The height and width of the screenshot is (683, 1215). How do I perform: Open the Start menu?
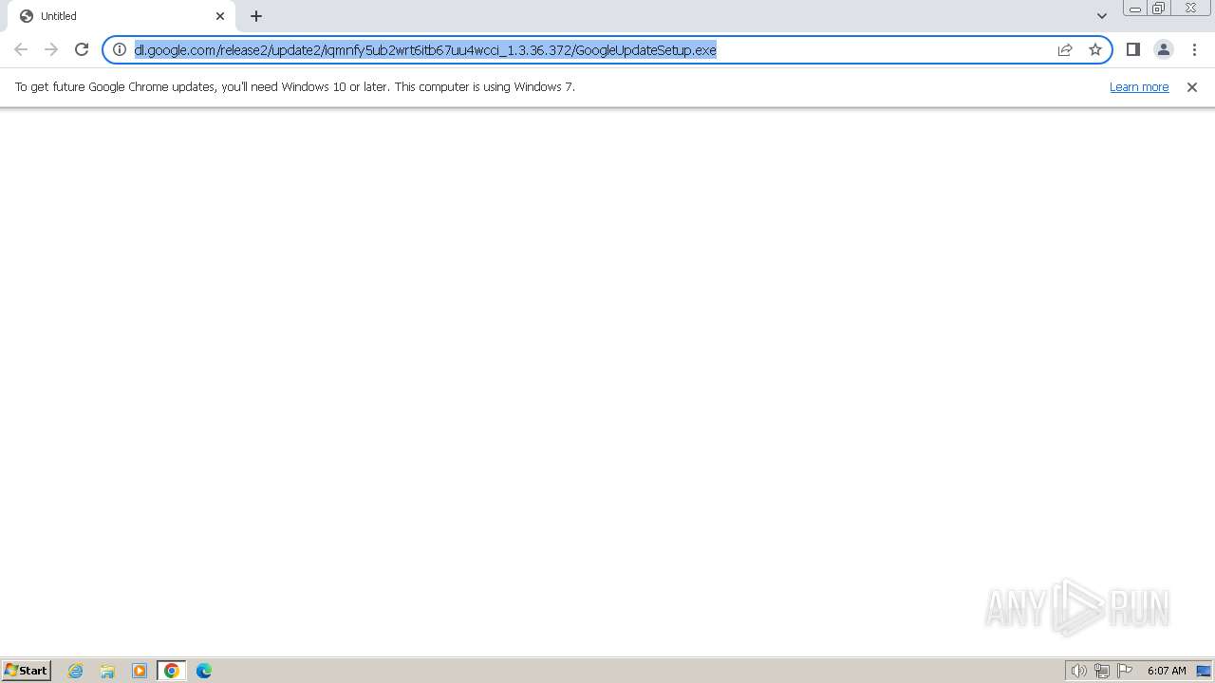(x=27, y=670)
